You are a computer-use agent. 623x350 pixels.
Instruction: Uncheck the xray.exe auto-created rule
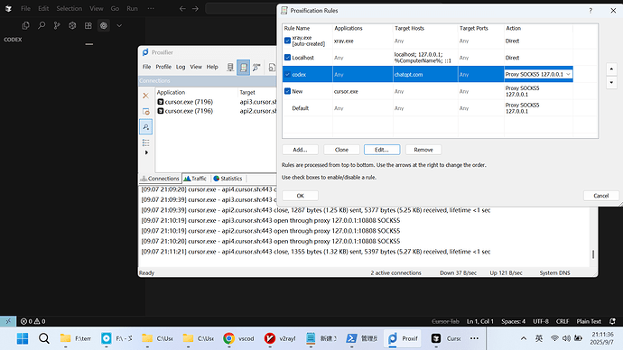[x=287, y=41]
